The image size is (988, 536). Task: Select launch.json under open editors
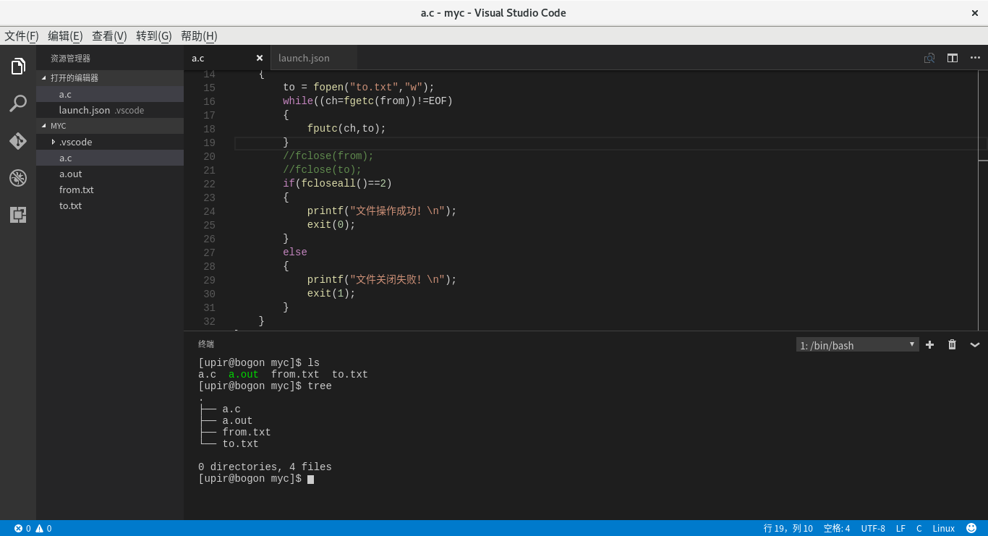coord(110,110)
